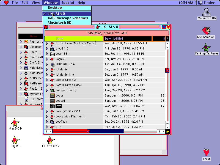Click the USBTablet file icon in Macintosh HD window
220x165 pixels.
(26, 99)
